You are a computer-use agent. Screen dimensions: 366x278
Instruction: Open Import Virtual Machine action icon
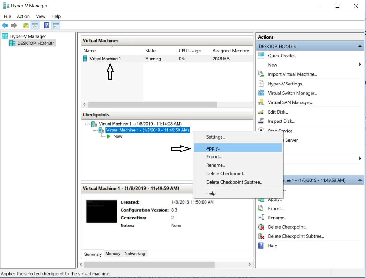261,74
